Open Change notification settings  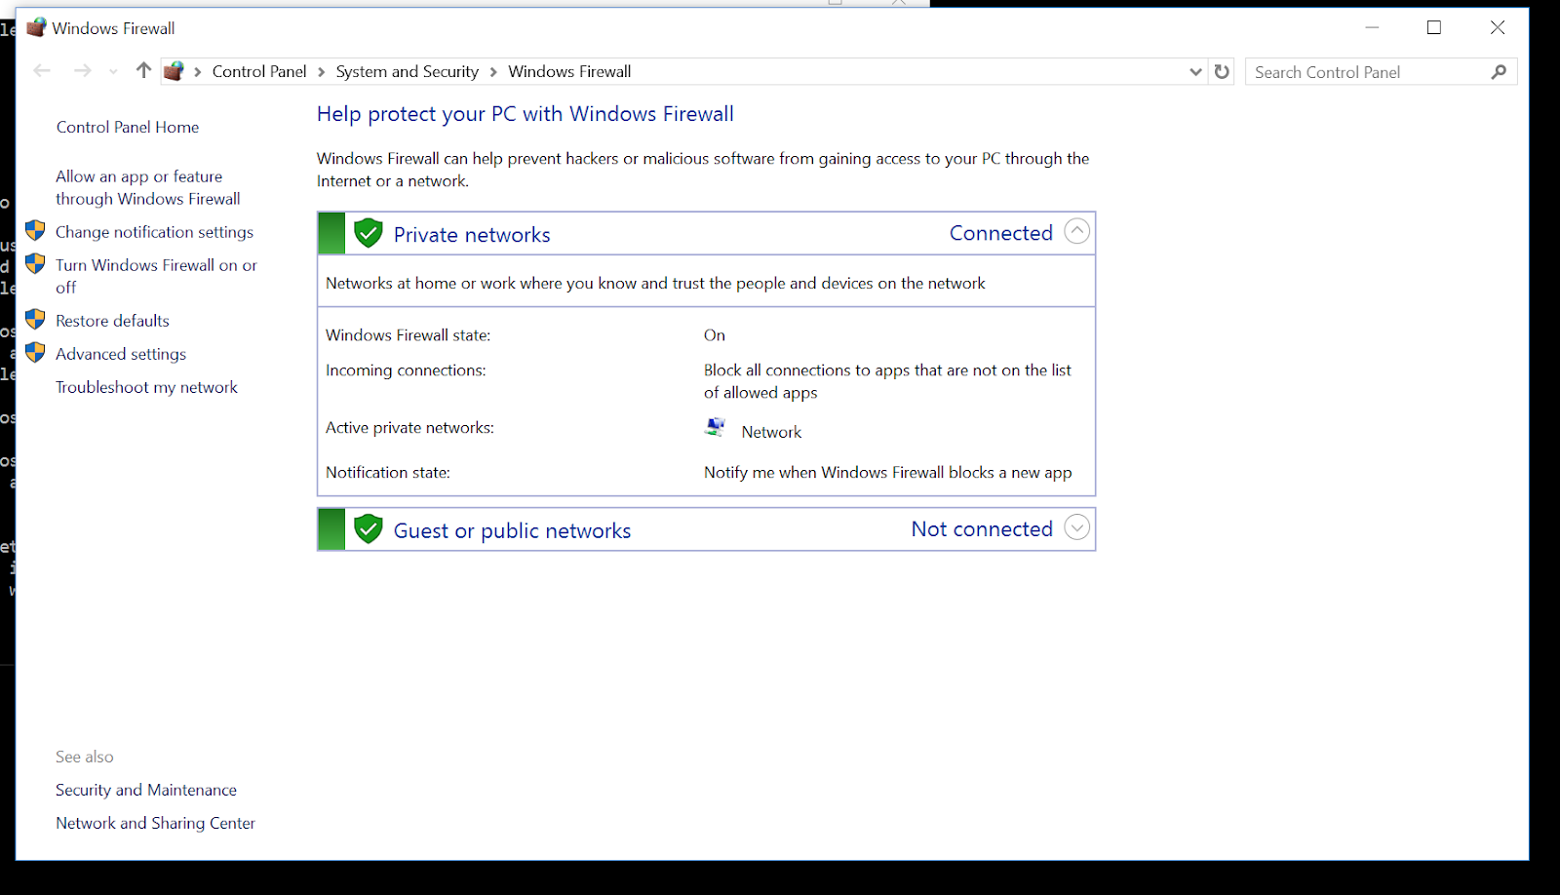pos(154,232)
